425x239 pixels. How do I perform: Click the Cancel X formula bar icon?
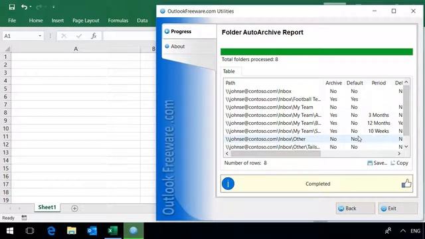click(x=64, y=36)
